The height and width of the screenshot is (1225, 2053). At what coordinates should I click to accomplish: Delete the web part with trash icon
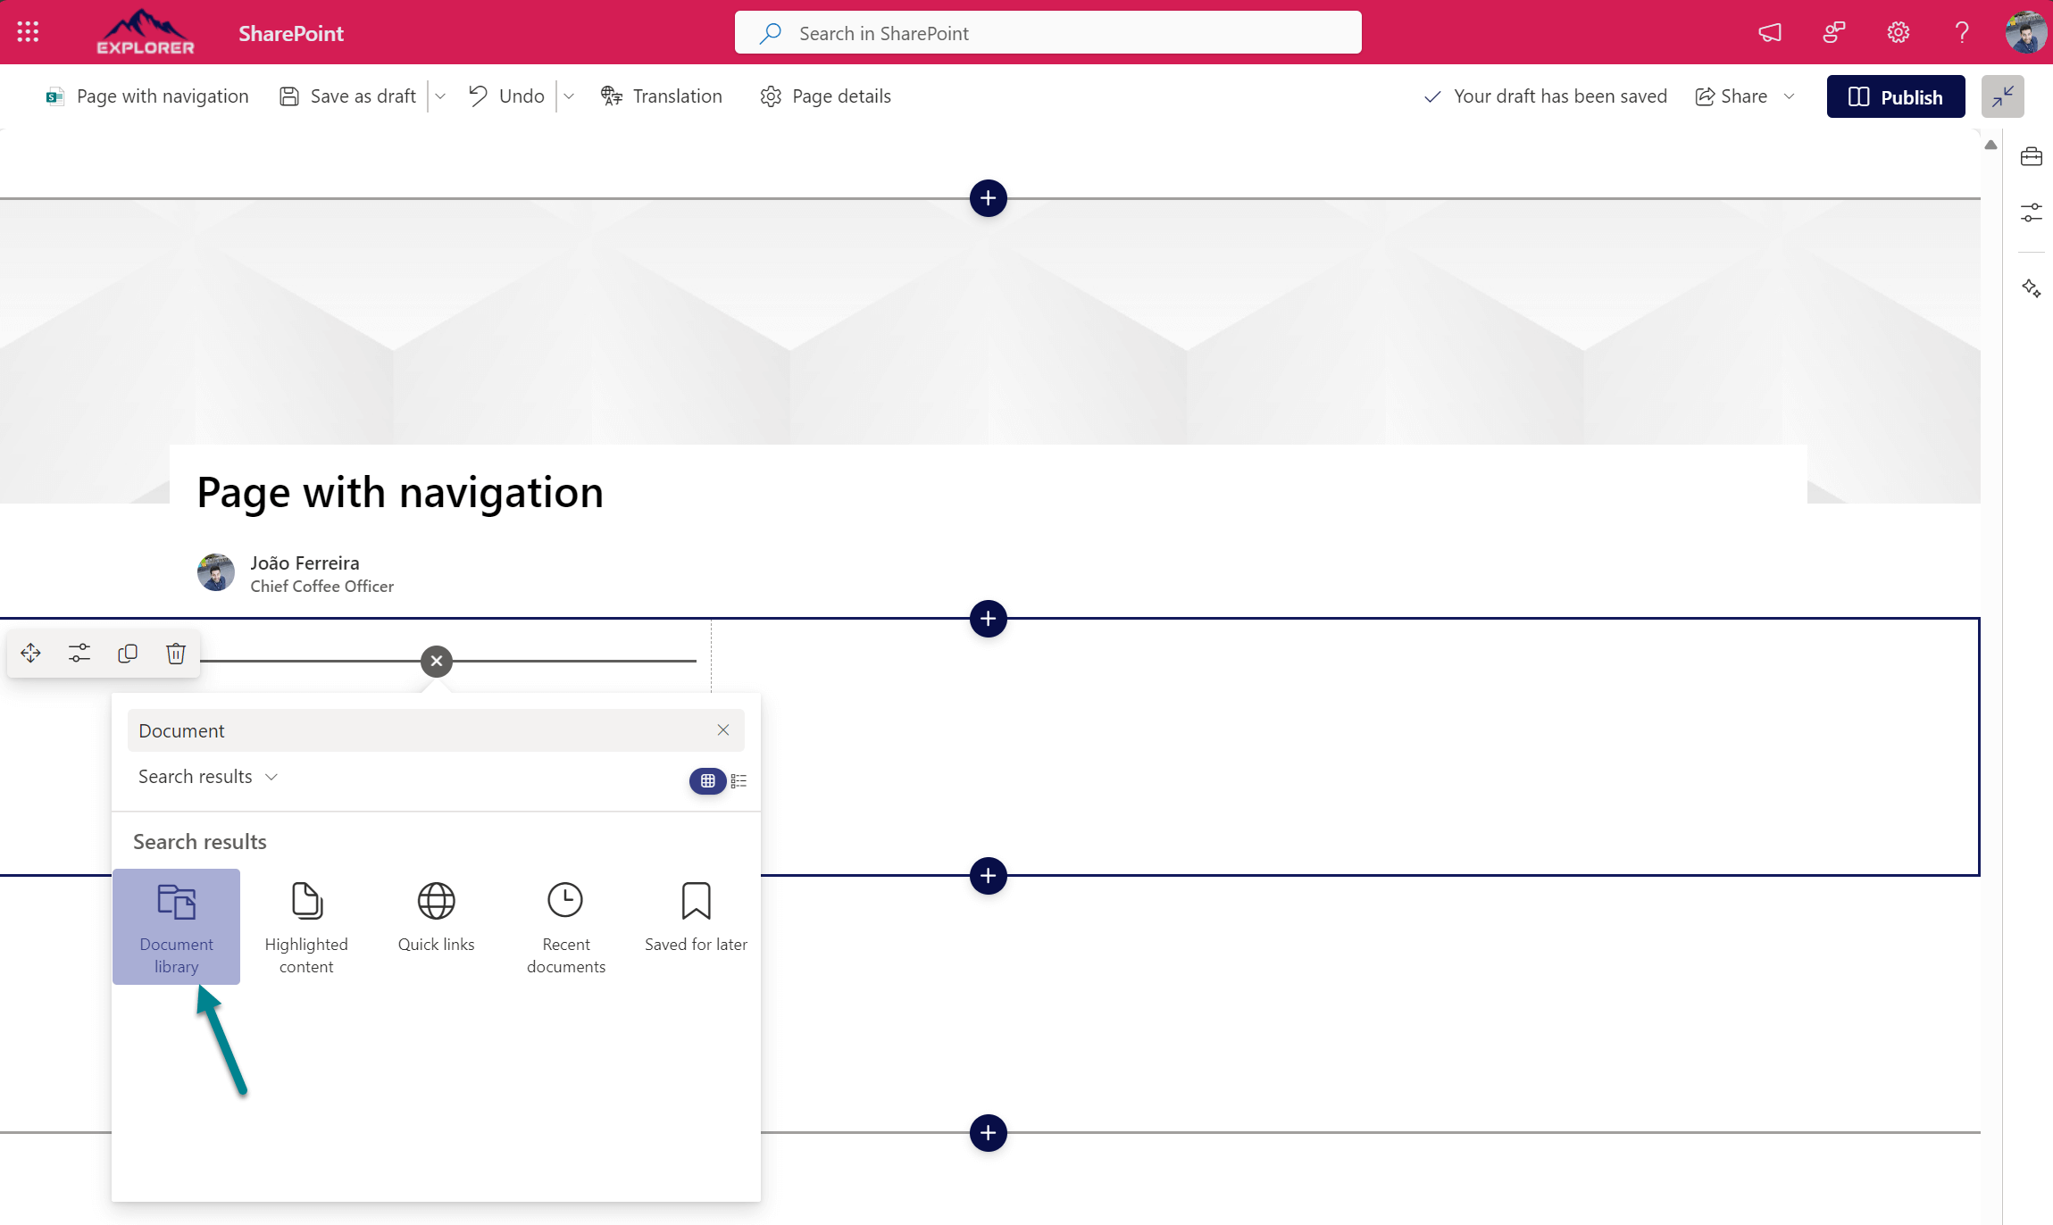tap(175, 653)
